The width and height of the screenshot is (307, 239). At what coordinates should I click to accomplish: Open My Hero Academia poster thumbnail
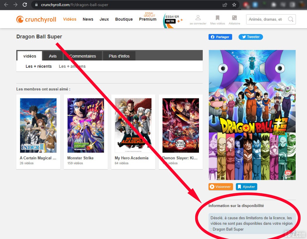pos(133,125)
